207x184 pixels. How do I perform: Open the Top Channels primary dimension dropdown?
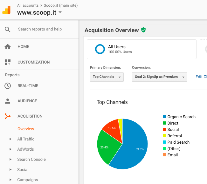point(107,77)
